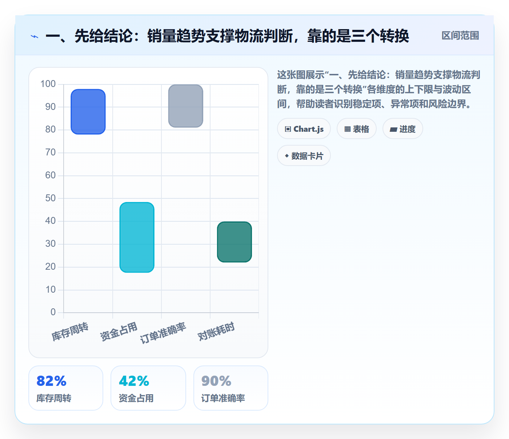This screenshot has width=509, height=439.
Task: Click the gray 订单准确率 range bar
Action: pyautogui.click(x=186, y=106)
